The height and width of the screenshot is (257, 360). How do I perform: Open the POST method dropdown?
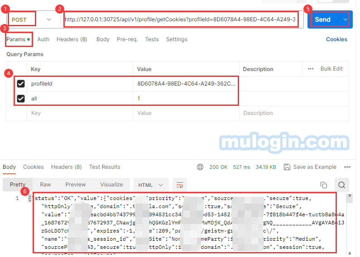point(30,19)
